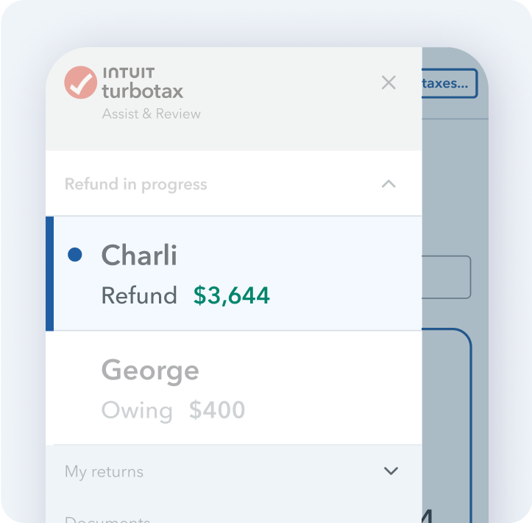Expand My returns with the down chevron

point(391,471)
